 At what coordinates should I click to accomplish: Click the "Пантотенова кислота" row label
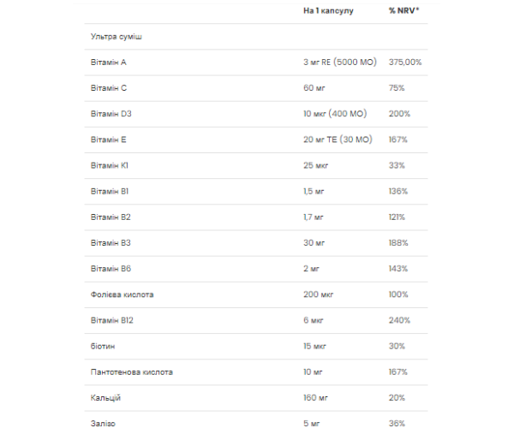click(131, 372)
